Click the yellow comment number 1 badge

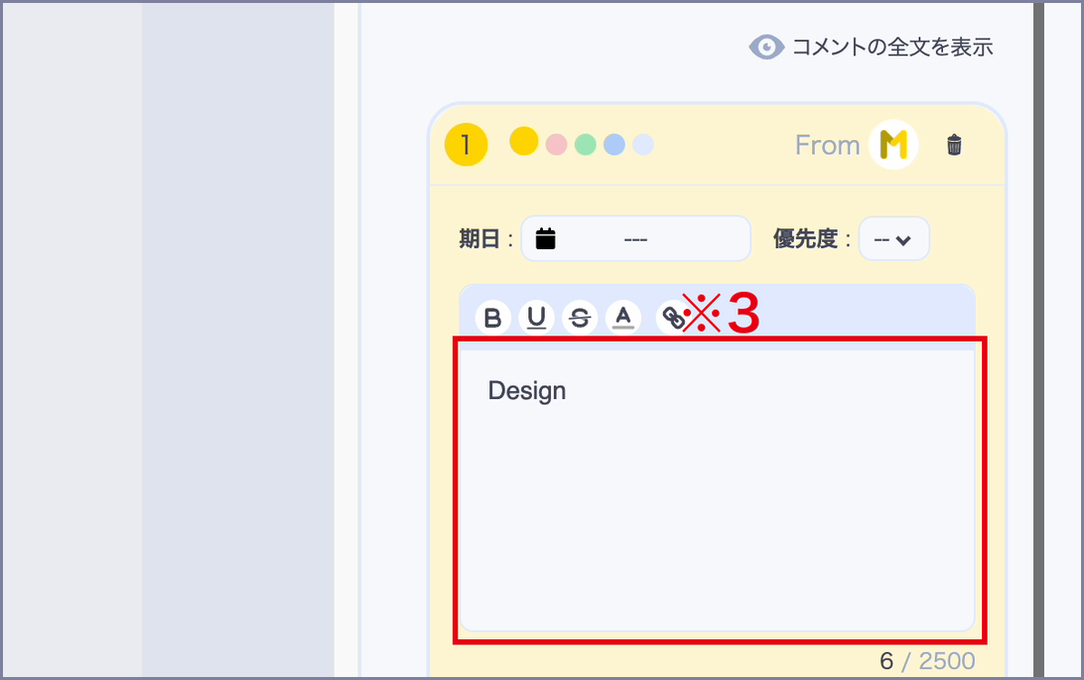coord(466,144)
